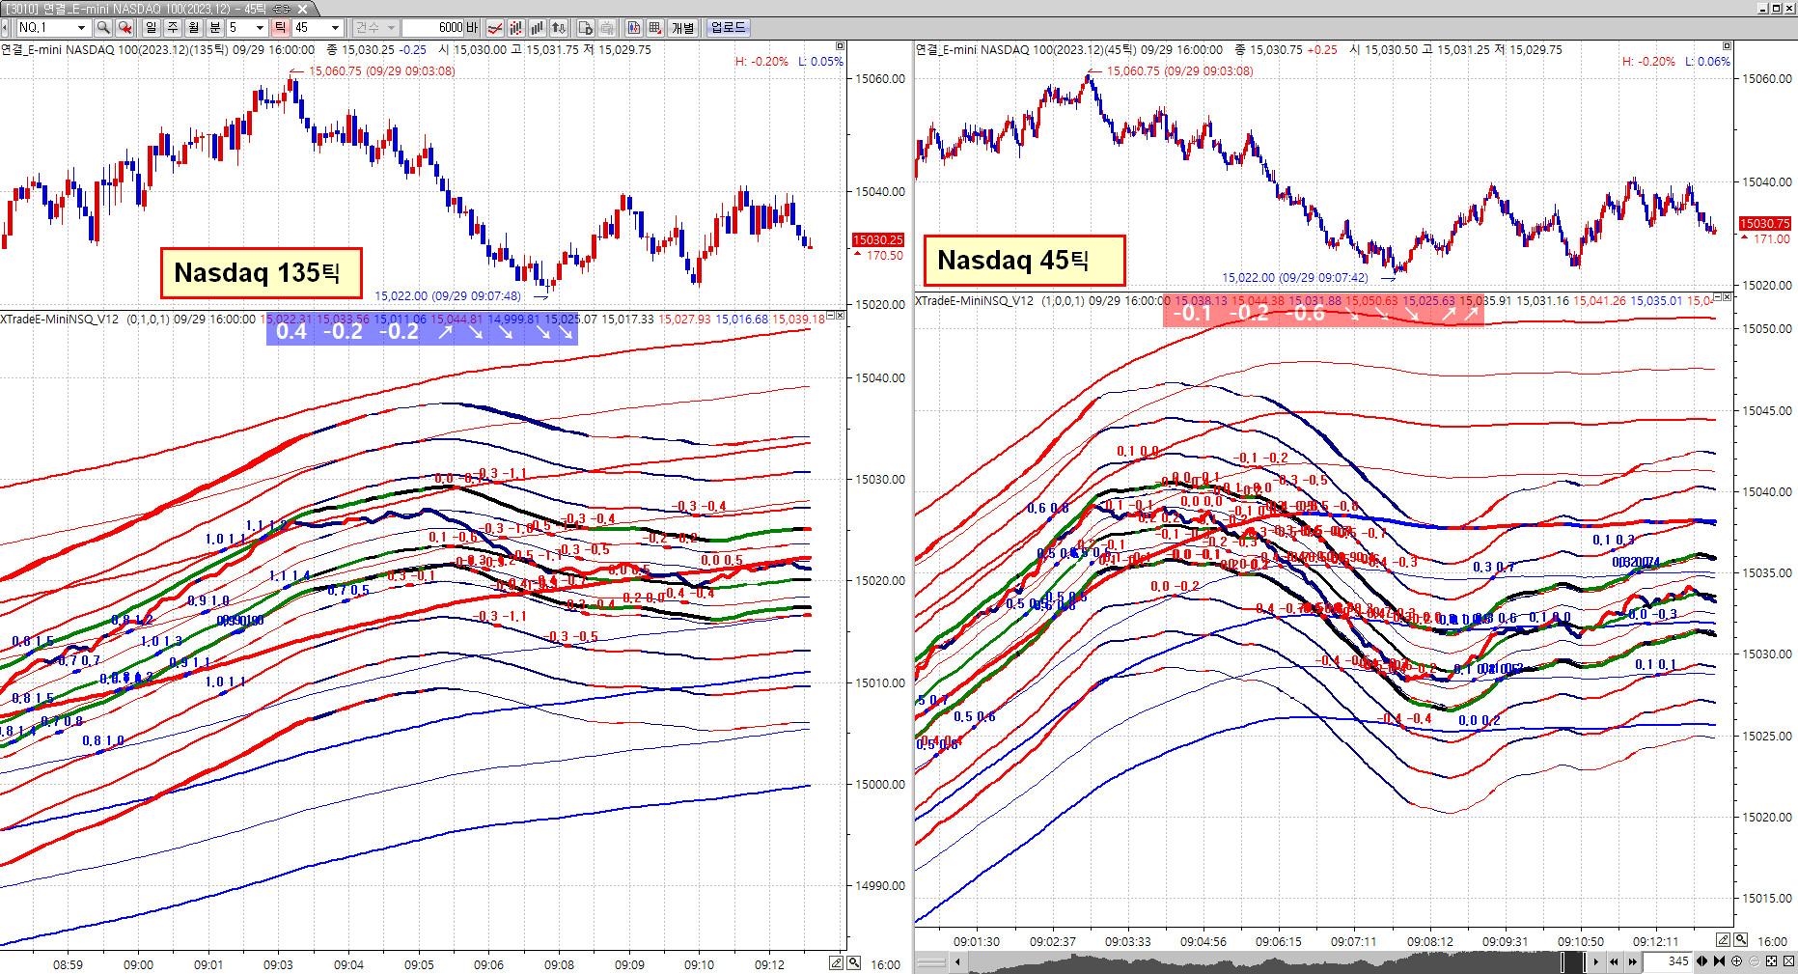Close the [3010] chart tab
This screenshot has height=974, width=1798.
[302, 9]
